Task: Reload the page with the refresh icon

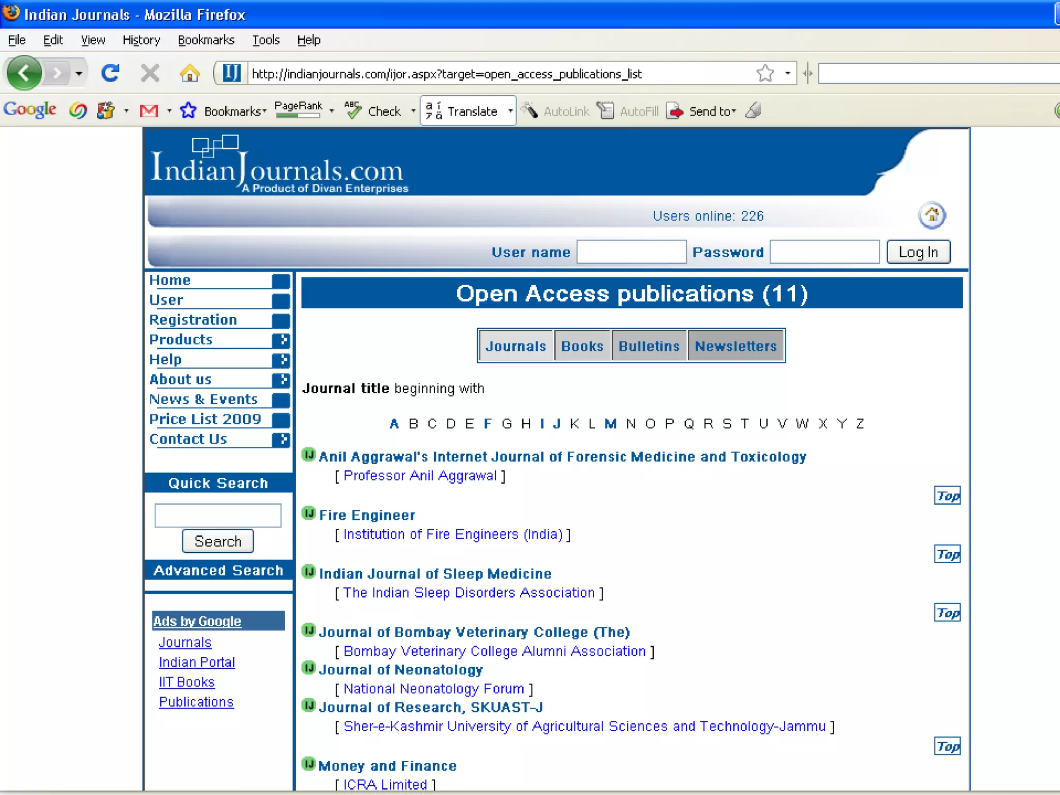Action: click(x=110, y=73)
